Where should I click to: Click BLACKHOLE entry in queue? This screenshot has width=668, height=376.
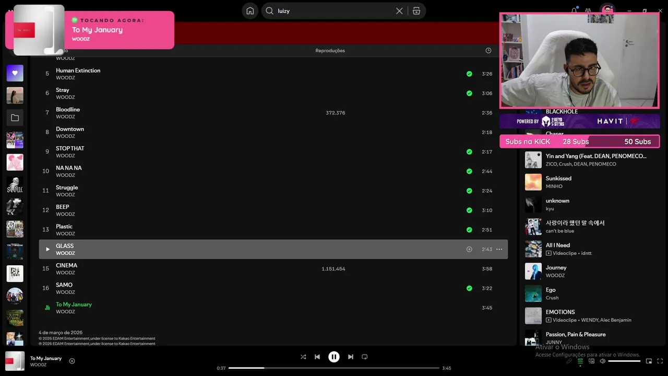[562, 111]
